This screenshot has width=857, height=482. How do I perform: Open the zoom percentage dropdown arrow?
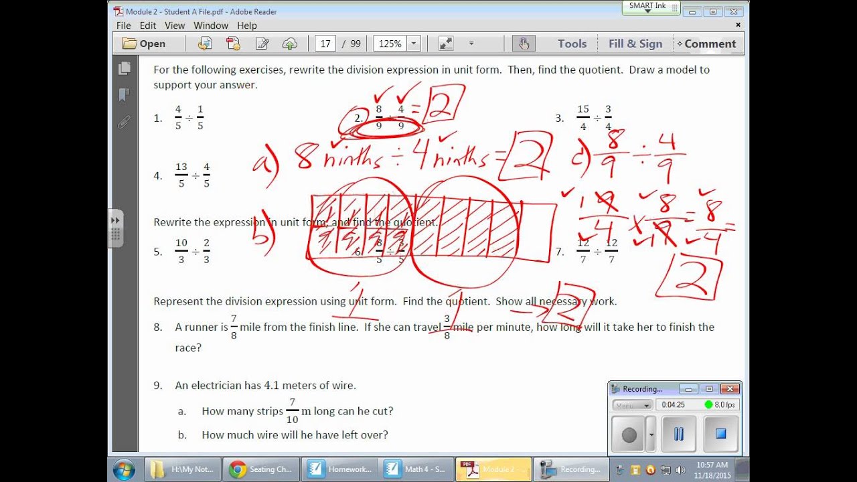[413, 44]
